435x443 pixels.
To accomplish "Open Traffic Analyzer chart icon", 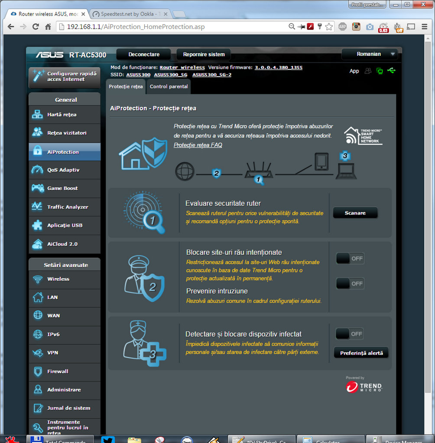I will point(37,206).
